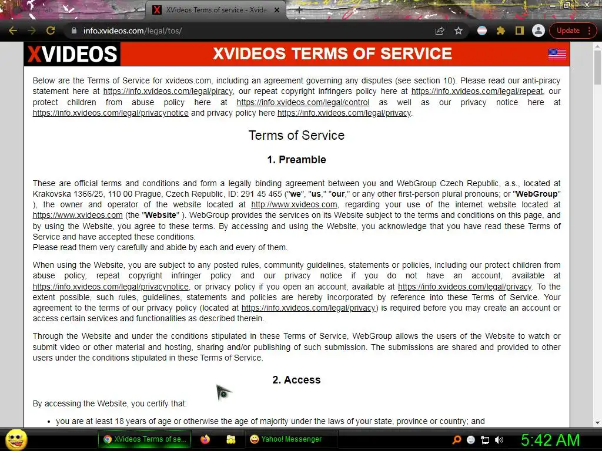This screenshot has height=451, width=602.
Task: Click the bold "Website" term in Preamble
Action: click(160, 215)
